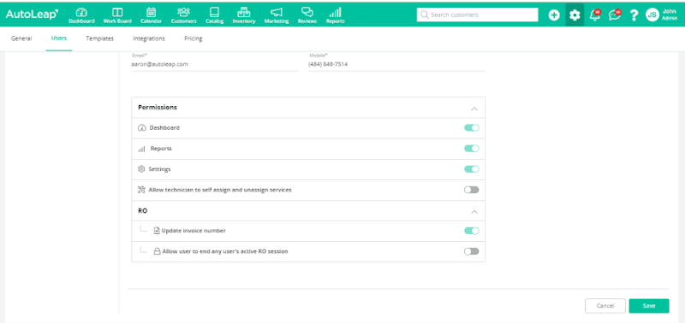Disable the Dashboard permission toggle
Viewport: 685px width, 323px height.
click(x=472, y=127)
